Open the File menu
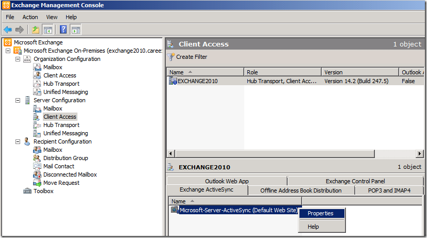This screenshot has height=238, width=427. [x=10, y=17]
